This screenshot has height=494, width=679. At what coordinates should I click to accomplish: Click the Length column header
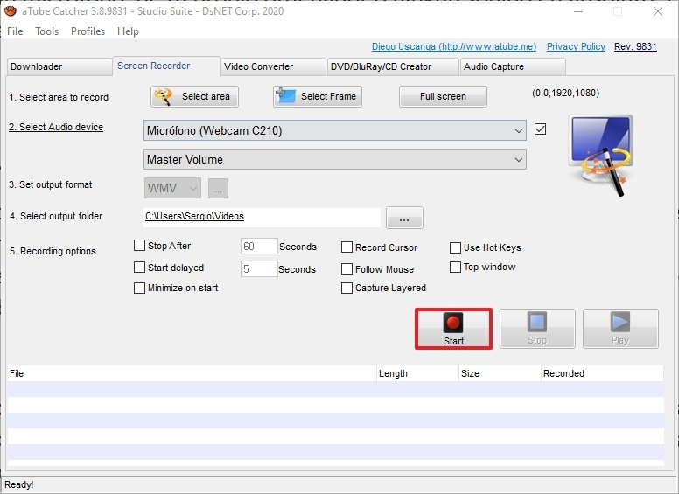click(418, 373)
